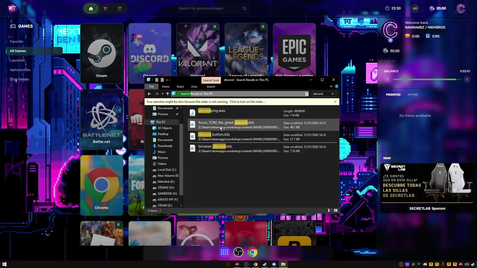Open Music in navigation pane
Viewport: 477px width, 268px height.
(x=161, y=152)
